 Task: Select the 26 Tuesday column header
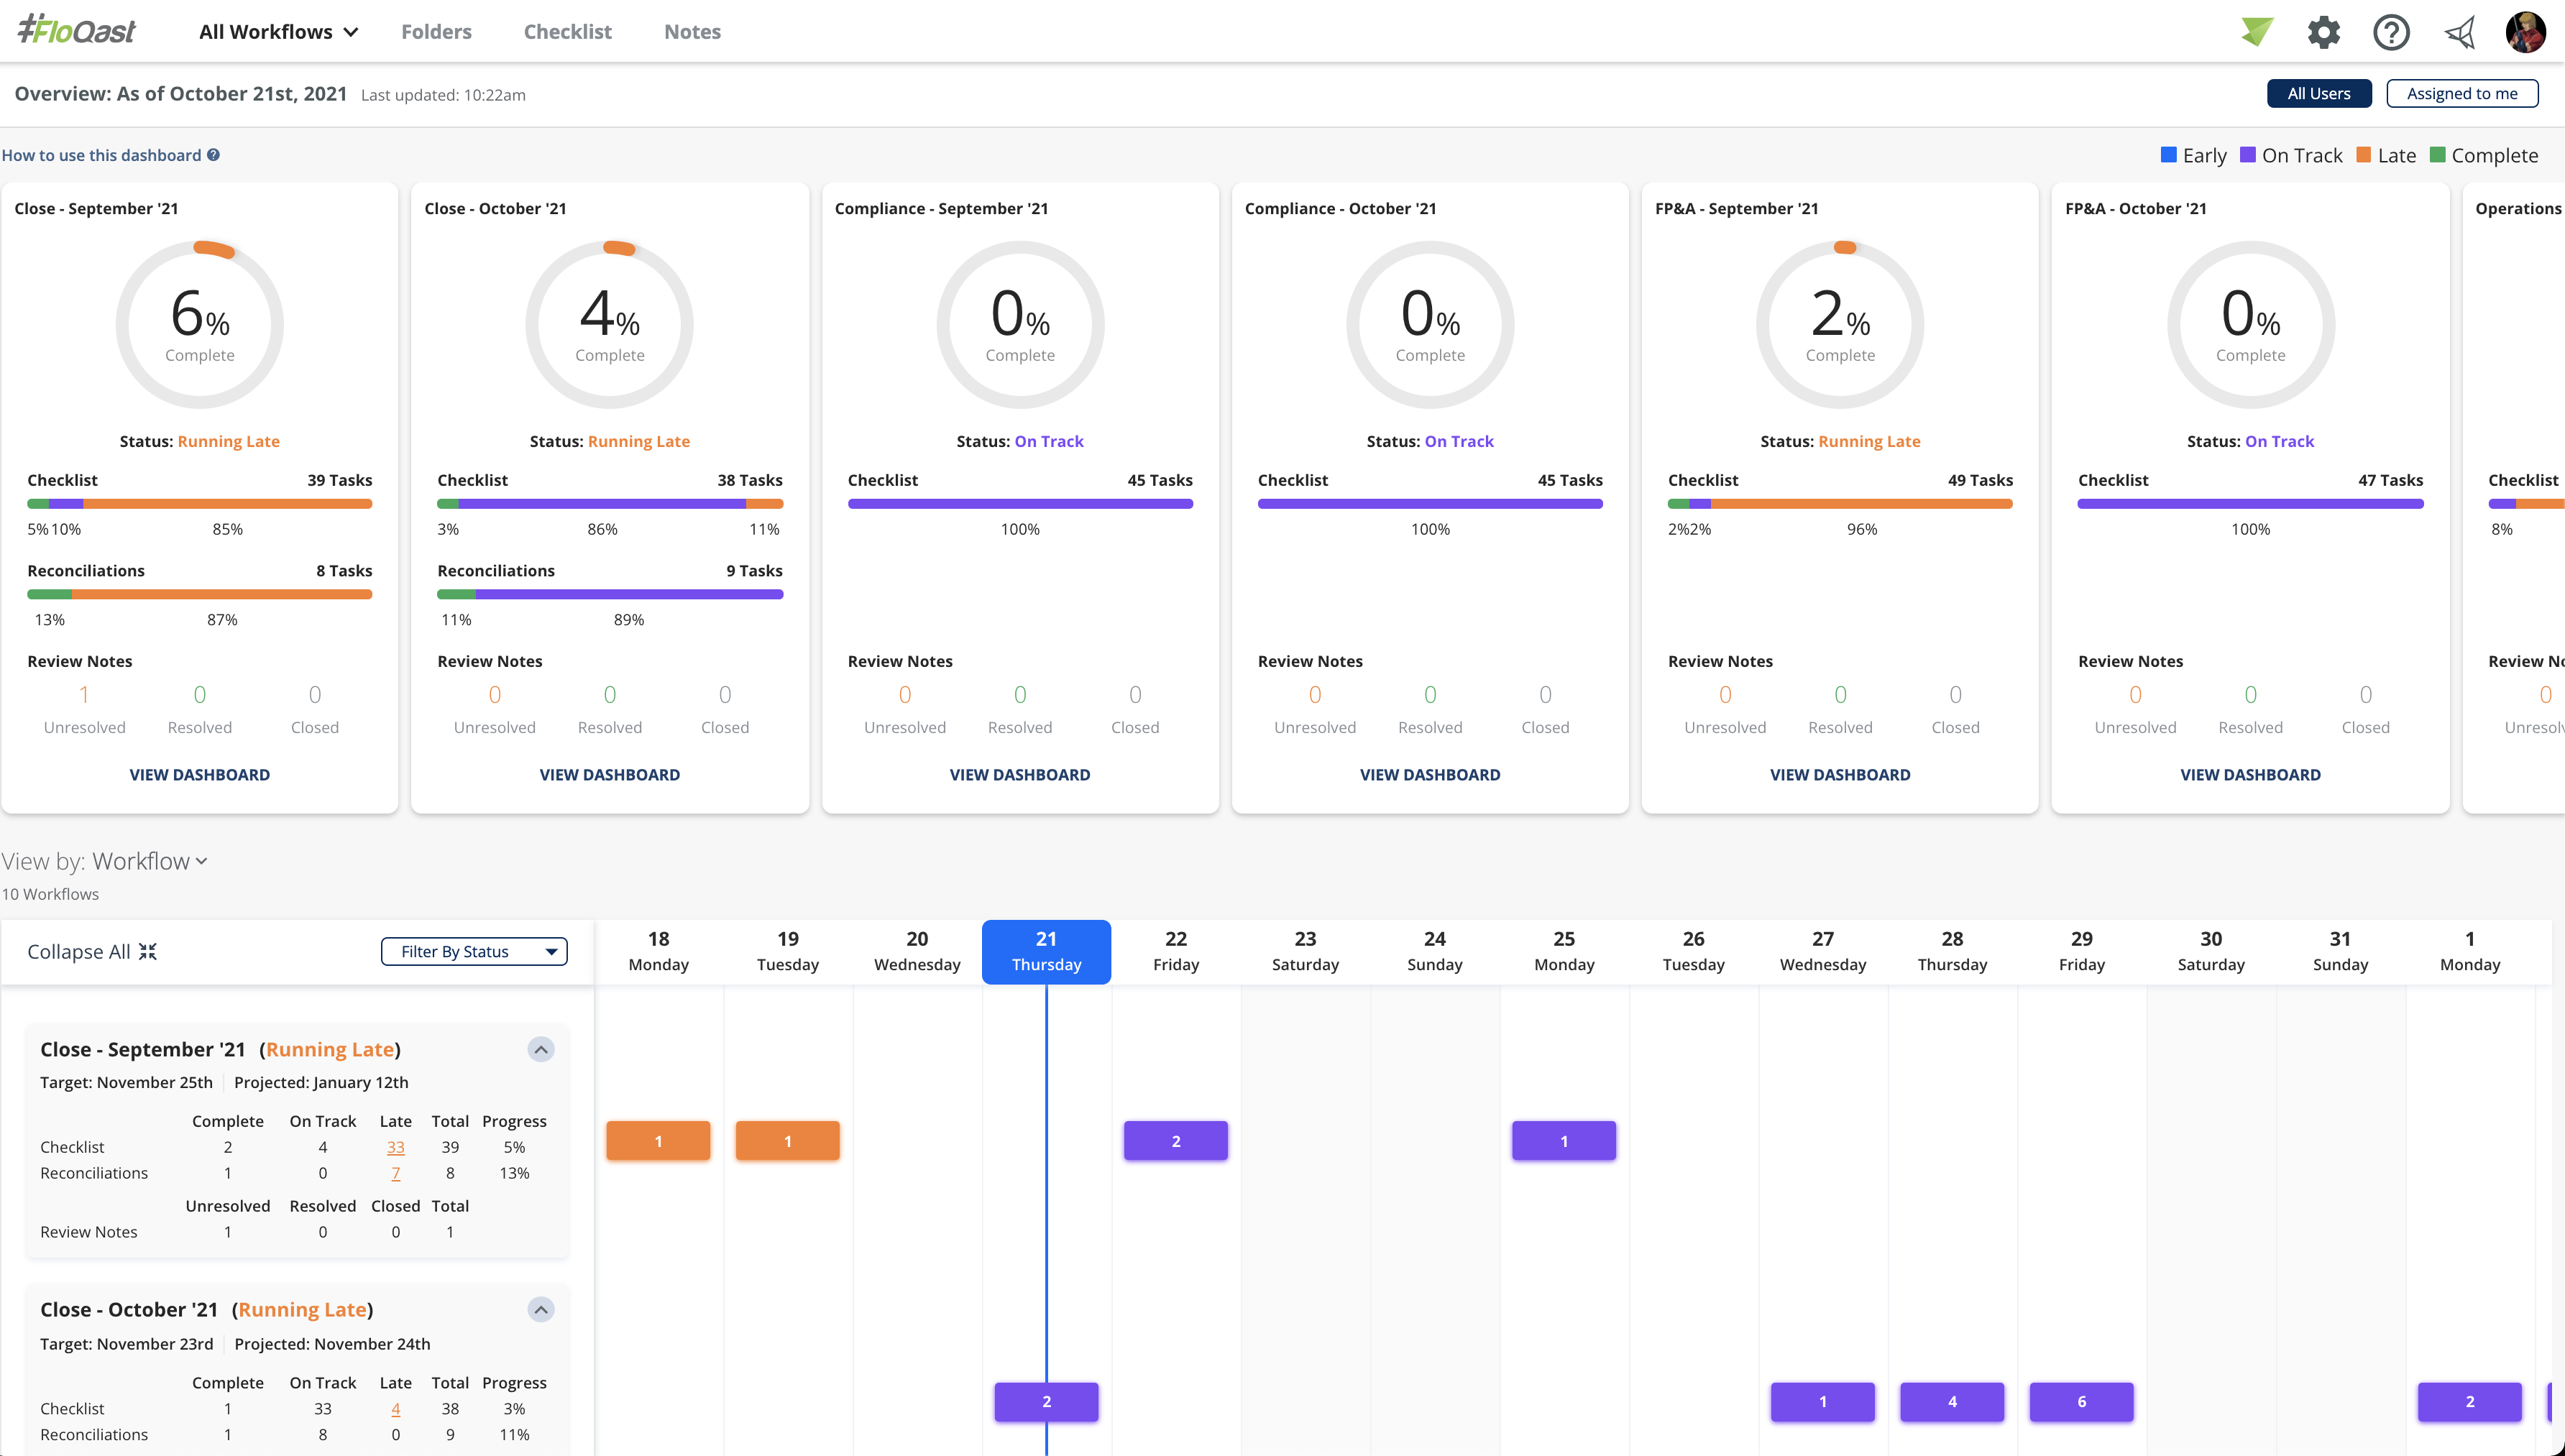[1692, 951]
